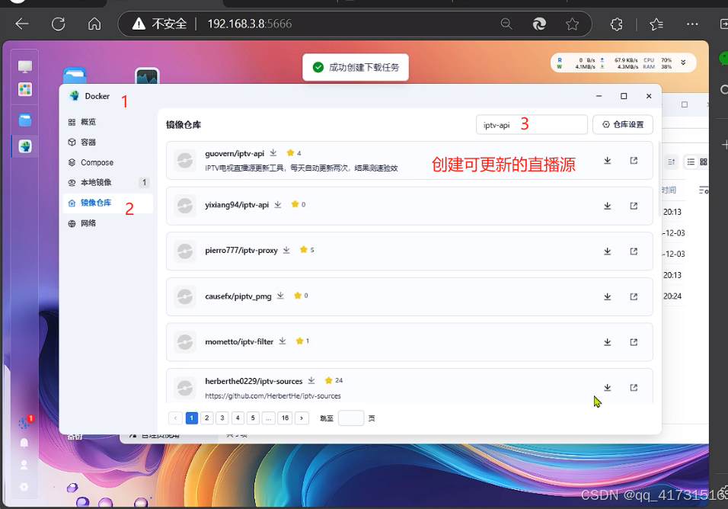Click next page arrow in pagination

pos(302,418)
